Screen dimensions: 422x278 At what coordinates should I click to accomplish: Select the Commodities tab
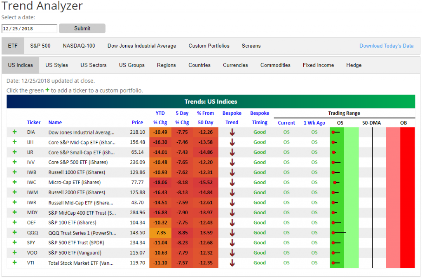tap(275, 65)
